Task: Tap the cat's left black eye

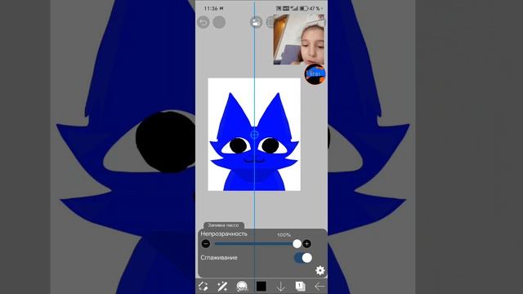Action: 238,145
